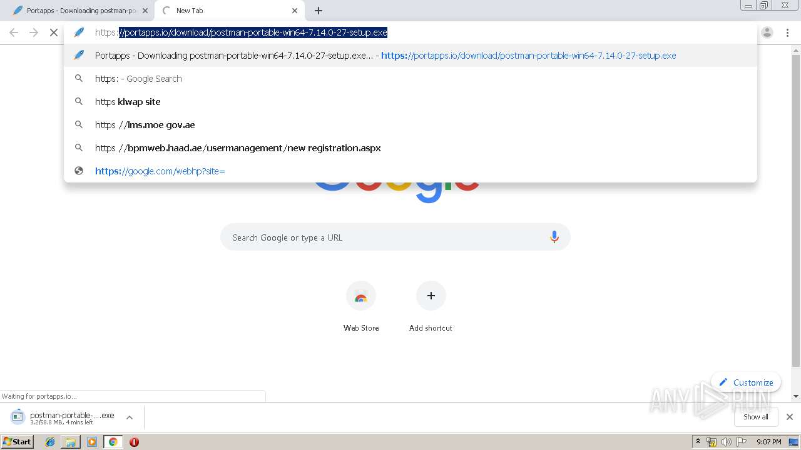Click the red Opera taskbar icon
Screen dimensions: 801x450
(x=134, y=442)
